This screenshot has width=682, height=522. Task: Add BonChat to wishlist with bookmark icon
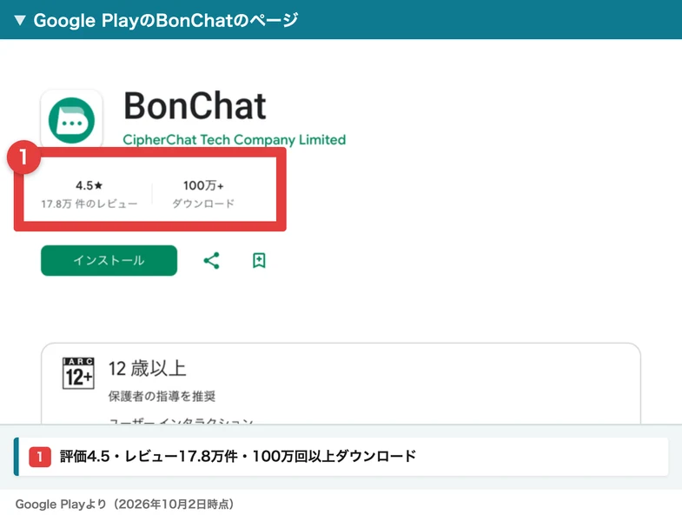pyautogui.click(x=259, y=260)
